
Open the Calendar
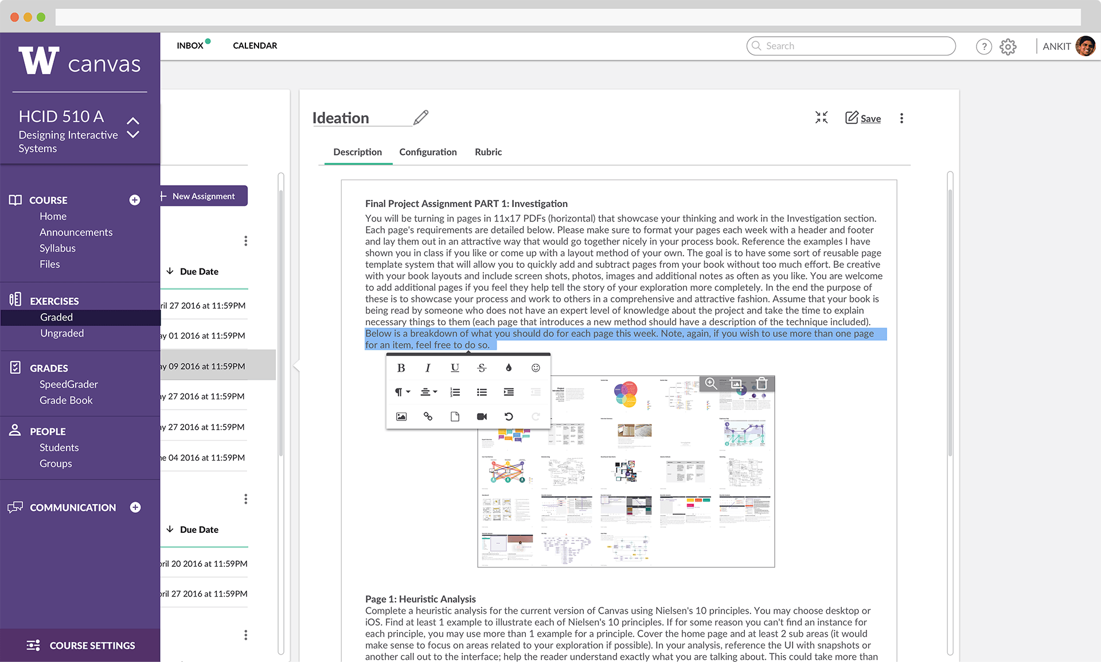[255, 46]
